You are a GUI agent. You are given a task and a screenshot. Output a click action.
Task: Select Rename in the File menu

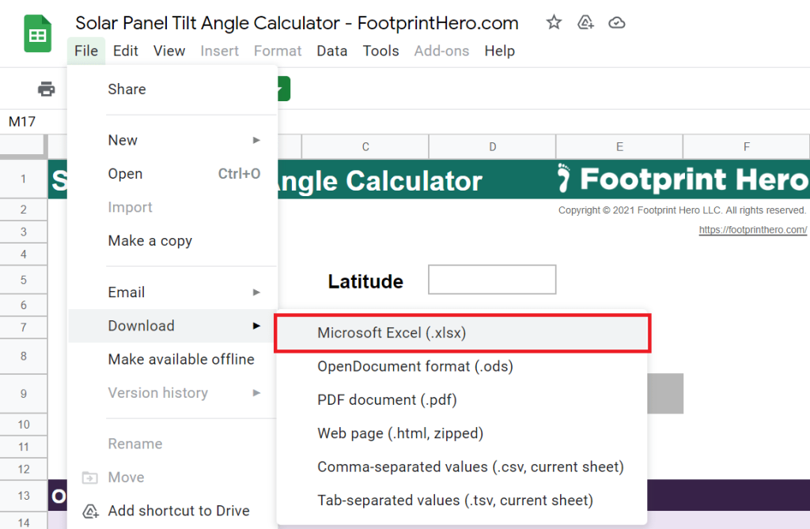click(x=172, y=444)
